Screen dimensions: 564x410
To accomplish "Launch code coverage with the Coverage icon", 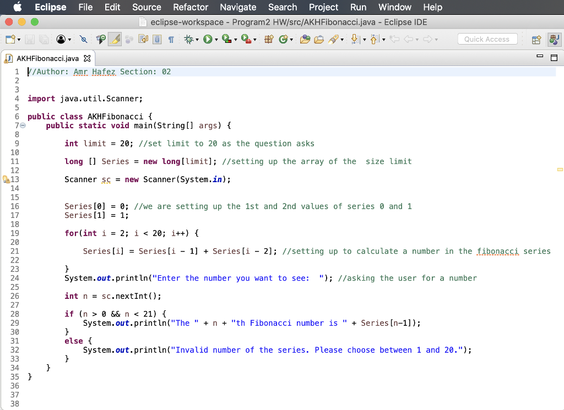I will pyautogui.click(x=227, y=39).
